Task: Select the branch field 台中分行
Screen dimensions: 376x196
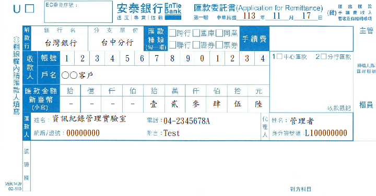Action: (117, 43)
